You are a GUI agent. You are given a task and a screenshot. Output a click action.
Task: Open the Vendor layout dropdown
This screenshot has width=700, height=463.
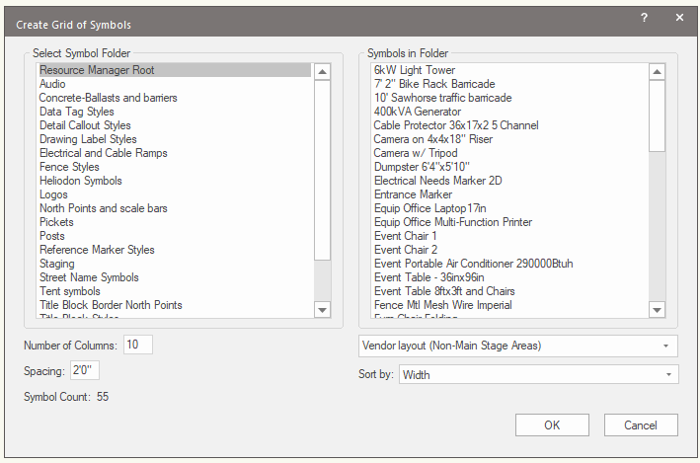[x=517, y=346]
